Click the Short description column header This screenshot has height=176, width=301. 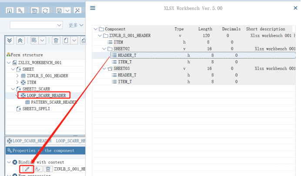pyautogui.click(x=265, y=29)
